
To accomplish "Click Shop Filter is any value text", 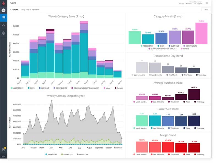I will [x=30, y=10].
